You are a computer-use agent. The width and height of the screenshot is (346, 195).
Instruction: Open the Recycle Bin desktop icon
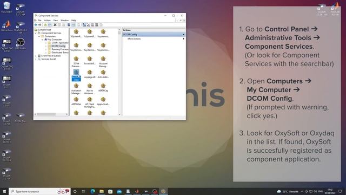point(6,7)
